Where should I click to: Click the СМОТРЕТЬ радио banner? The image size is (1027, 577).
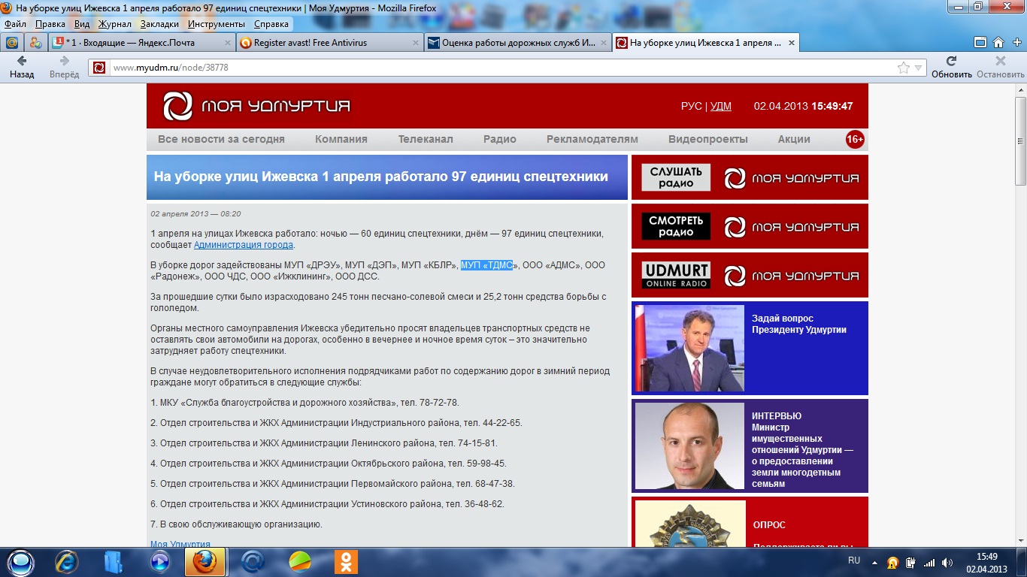pos(750,226)
